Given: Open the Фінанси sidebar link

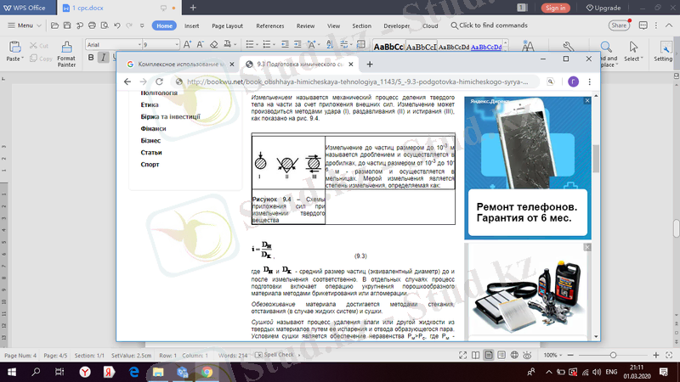Looking at the screenshot, I should pyautogui.click(x=153, y=128).
